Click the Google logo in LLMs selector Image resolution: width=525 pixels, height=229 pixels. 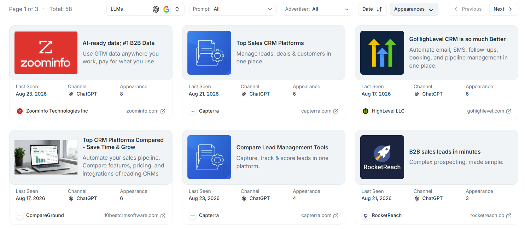pyautogui.click(x=167, y=9)
